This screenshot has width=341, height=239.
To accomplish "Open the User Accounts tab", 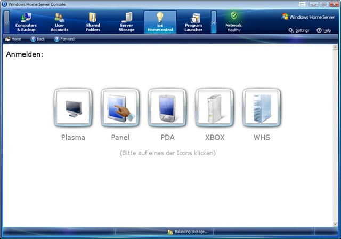I will coord(59,22).
